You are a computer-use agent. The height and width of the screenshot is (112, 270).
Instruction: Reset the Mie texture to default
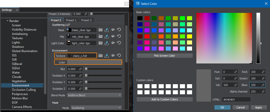119,36
